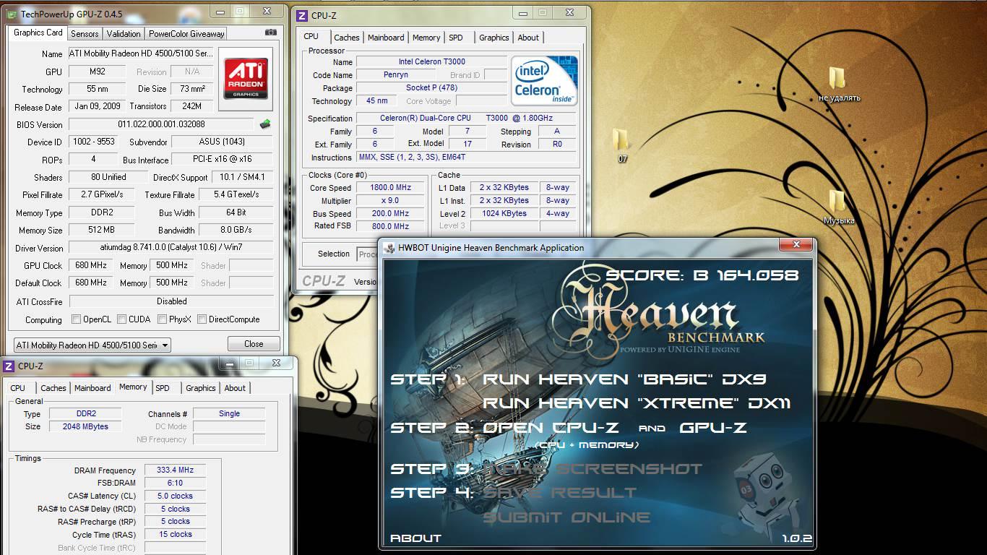Click the GPU-Z title bar app icon

click(12, 14)
